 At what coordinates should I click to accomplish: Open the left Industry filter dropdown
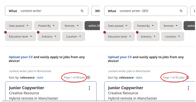tap(49, 36)
